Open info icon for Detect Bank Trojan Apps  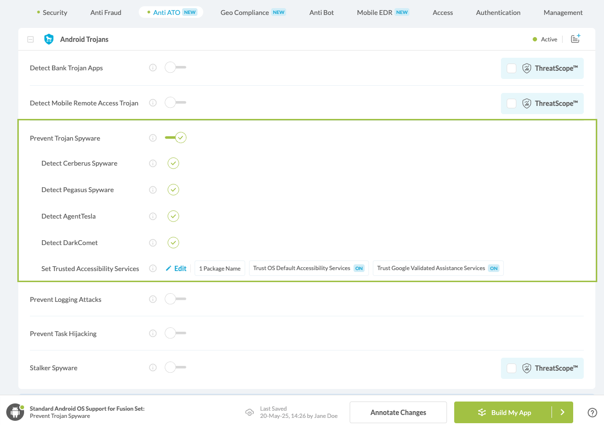pos(153,68)
